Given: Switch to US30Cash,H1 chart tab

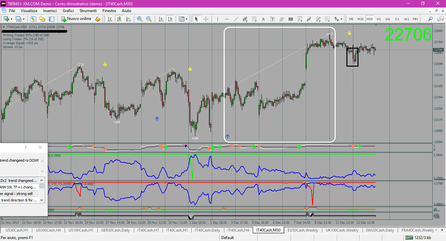Looking at the screenshot, I should click(x=17, y=230).
